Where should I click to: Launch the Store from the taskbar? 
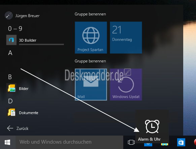point(181,142)
